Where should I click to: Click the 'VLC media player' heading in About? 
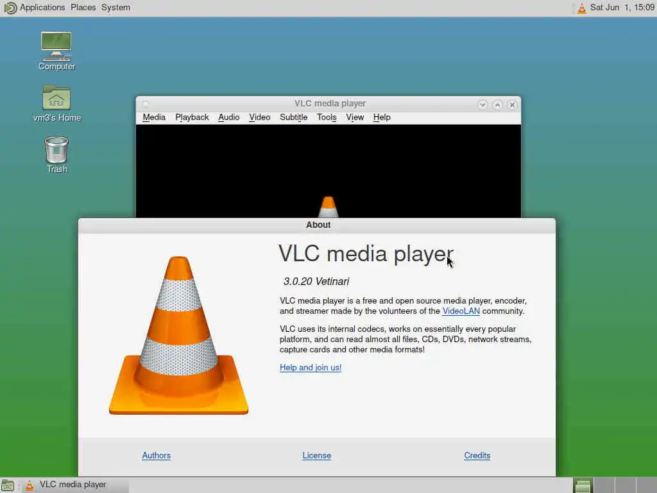coord(366,254)
